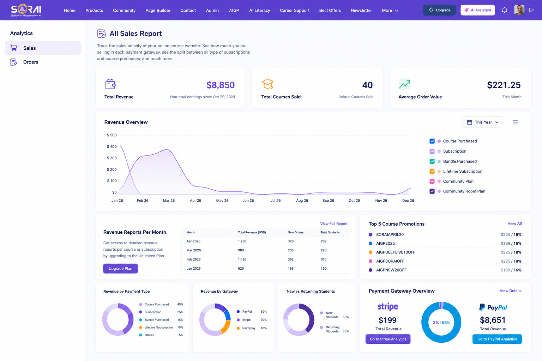Viewport: 542px width, 361px height.
Task: Click Go to PayPal Analytics
Action: tap(497, 339)
